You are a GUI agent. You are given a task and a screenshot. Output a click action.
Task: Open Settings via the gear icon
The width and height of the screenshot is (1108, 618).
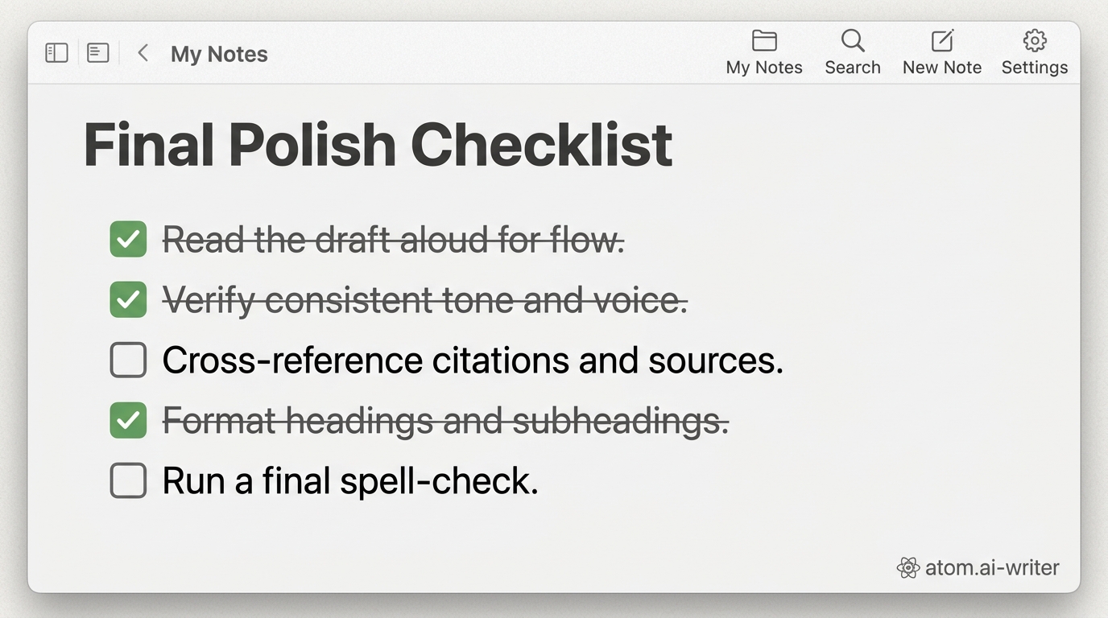[1034, 41]
